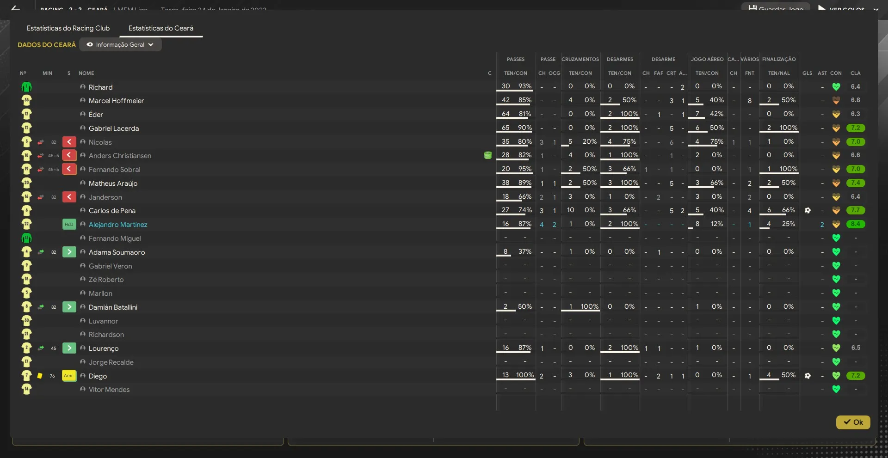888x458 pixels.
Task: Click the goal ball icon in Diego's row
Action: [x=808, y=376]
